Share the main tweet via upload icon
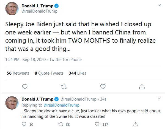Viewport: 165px width, 129px height. pyautogui.click(x=142, y=87)
